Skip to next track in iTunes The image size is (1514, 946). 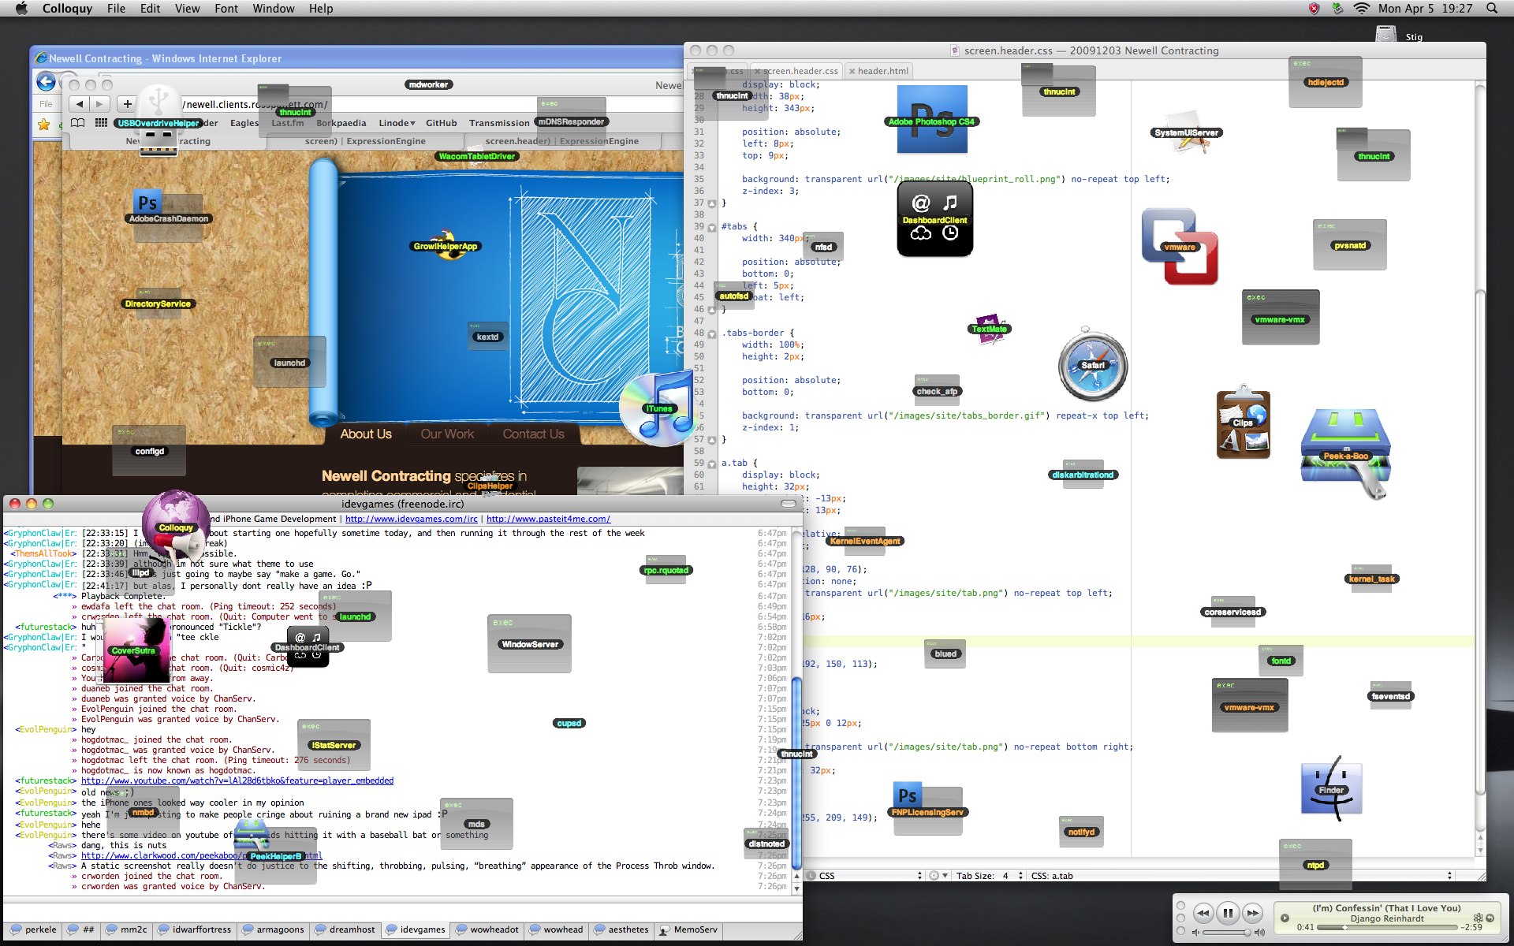(x=1252, y=914)
